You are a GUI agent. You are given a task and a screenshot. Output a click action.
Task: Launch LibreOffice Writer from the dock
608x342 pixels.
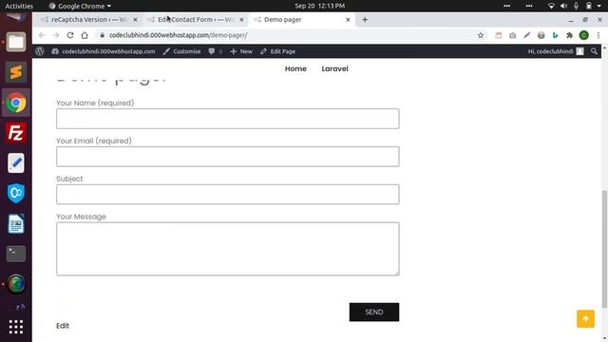(x=16, y=224)
